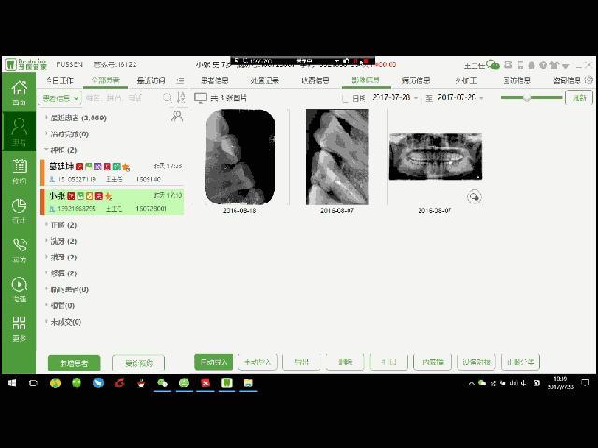Screen dimensions: 598x448
Task: Click the Windows Start button
Action: point(12,383)
